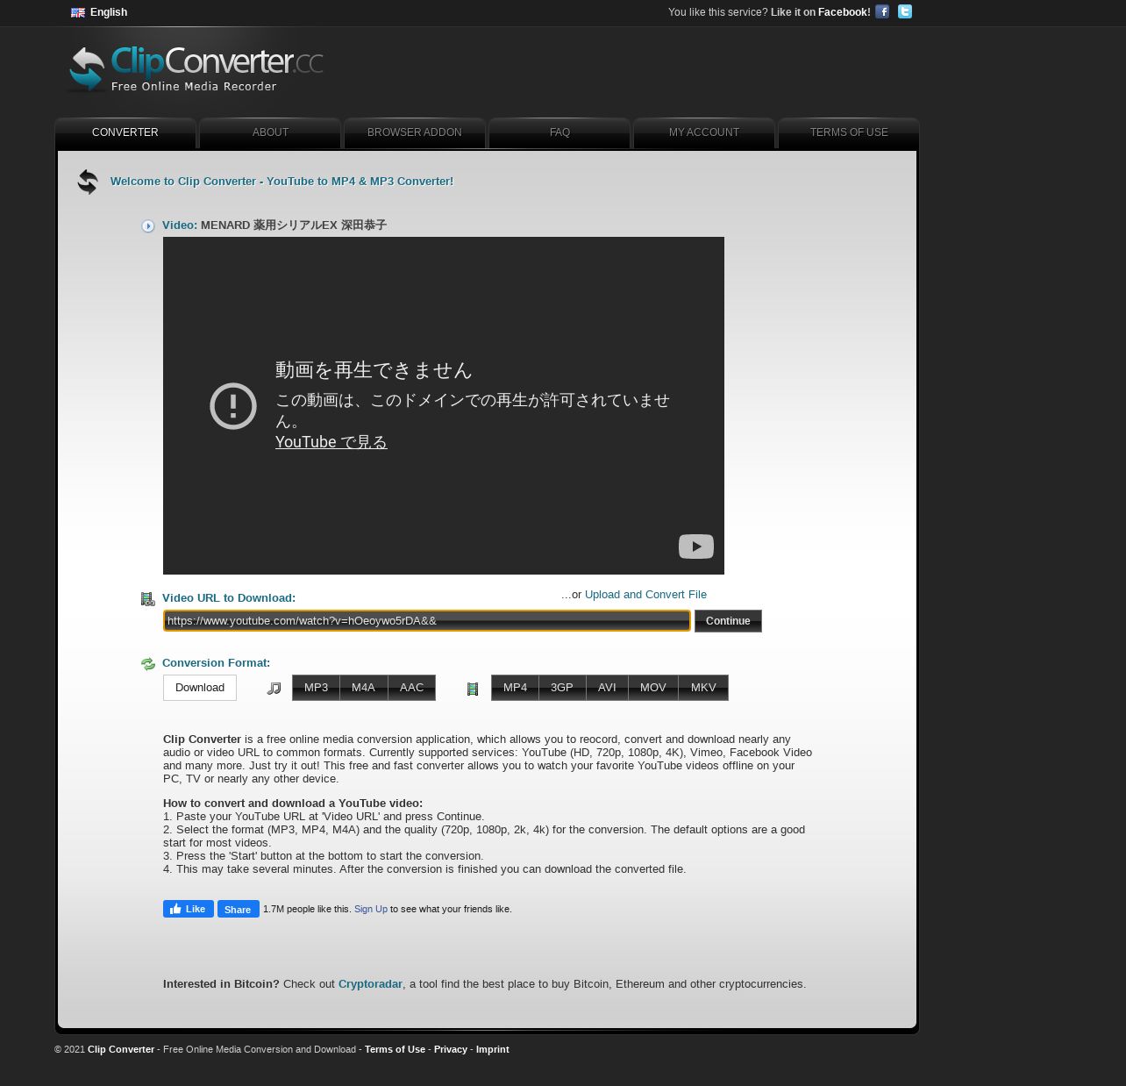Screen dimensions: 1126x1086
Task: Click 'How to convert and download' heading
Action: 293,804
